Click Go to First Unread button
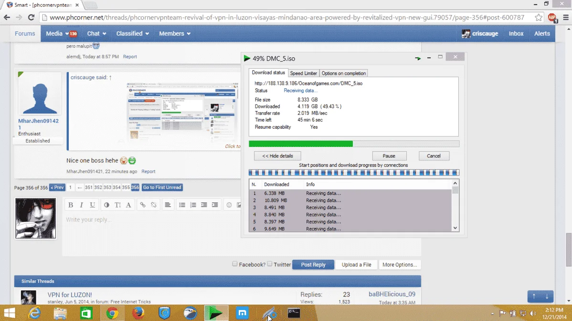Image resolution: width=572 pixels, height=321 pixels. pos(162,187)
